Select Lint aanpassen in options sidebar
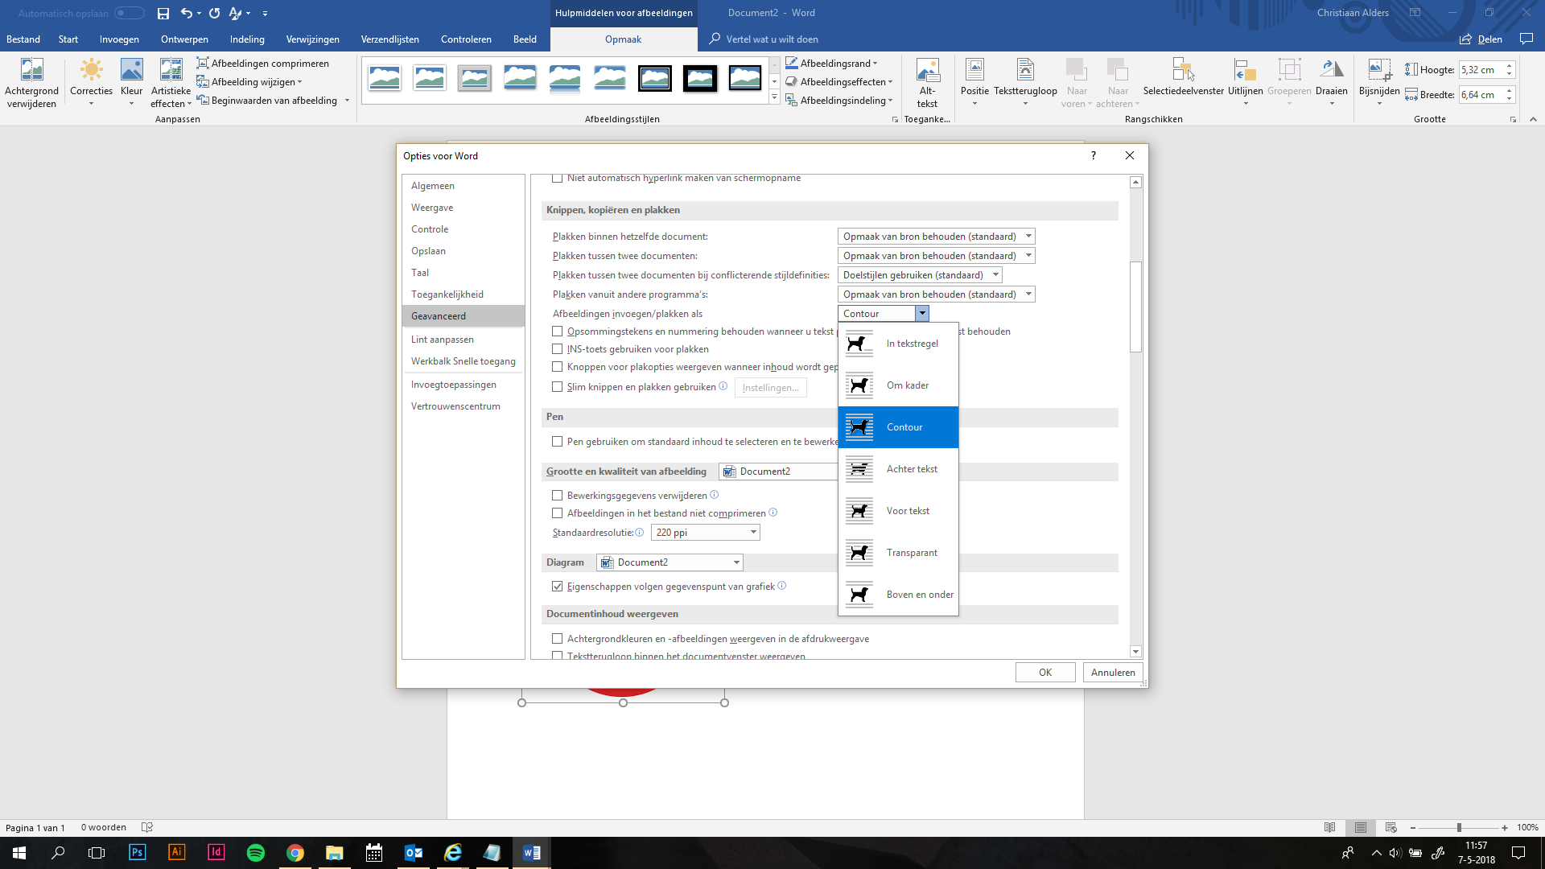The image size is (1545, 869). pos(443,340)
